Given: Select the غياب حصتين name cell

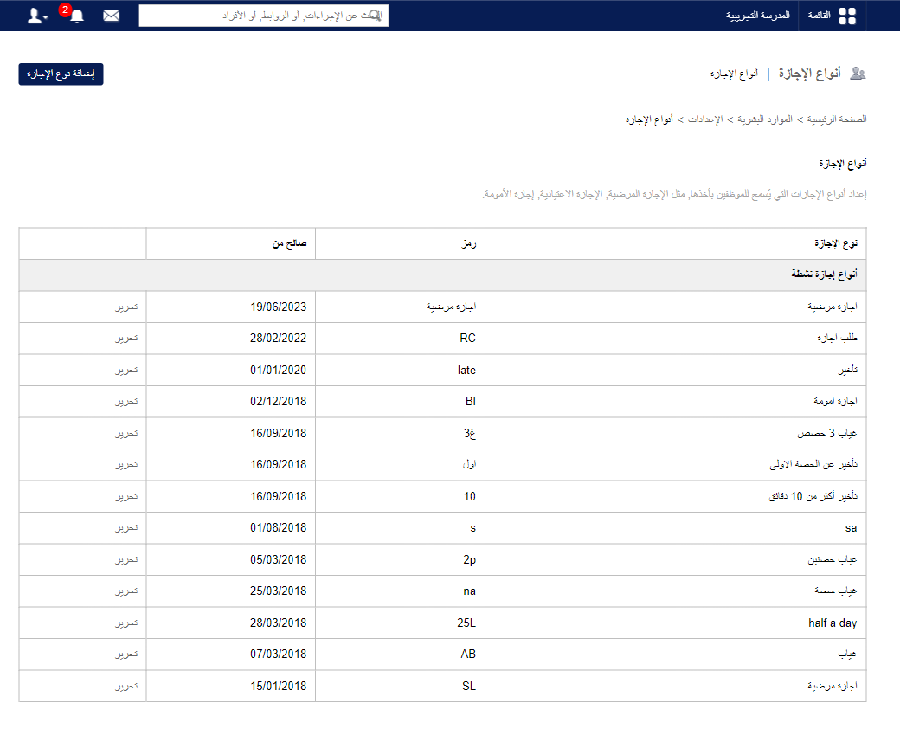Looking at the screenshot, I should point(676,559).
